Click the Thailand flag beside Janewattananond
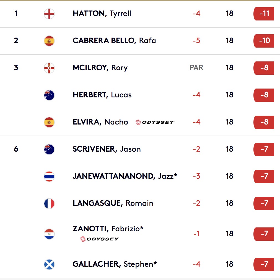Viewport: 280px width, 280px height. pyautogui.click(x=49, y=177)
